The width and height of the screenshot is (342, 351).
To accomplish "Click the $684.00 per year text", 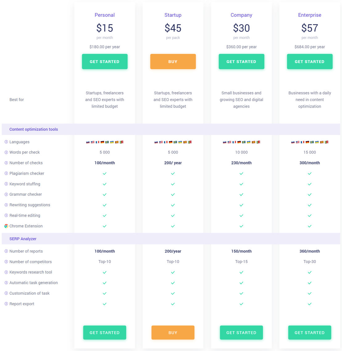I will pos(310,47).
